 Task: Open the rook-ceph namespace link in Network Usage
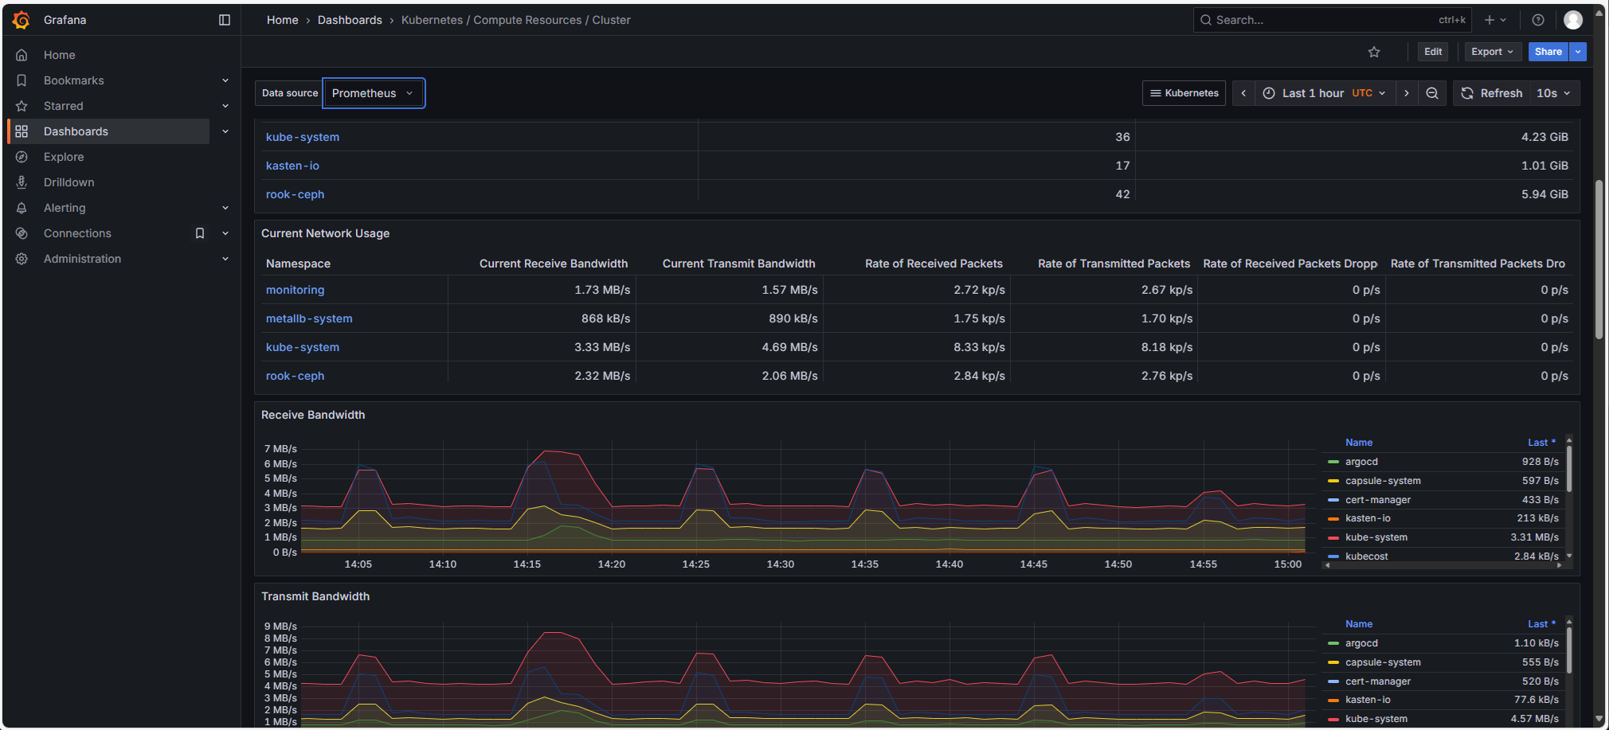click(295, 376)
